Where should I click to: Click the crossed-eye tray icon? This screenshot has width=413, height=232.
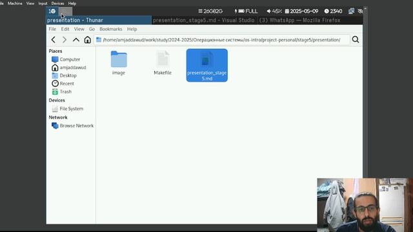[x=360, y=11]
